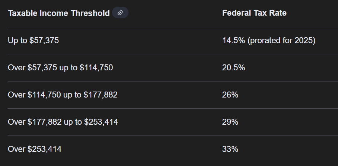This screenshot has height=166, width=338.
Task: Click the word "Federal" in the header
Action: click(237, 13)
